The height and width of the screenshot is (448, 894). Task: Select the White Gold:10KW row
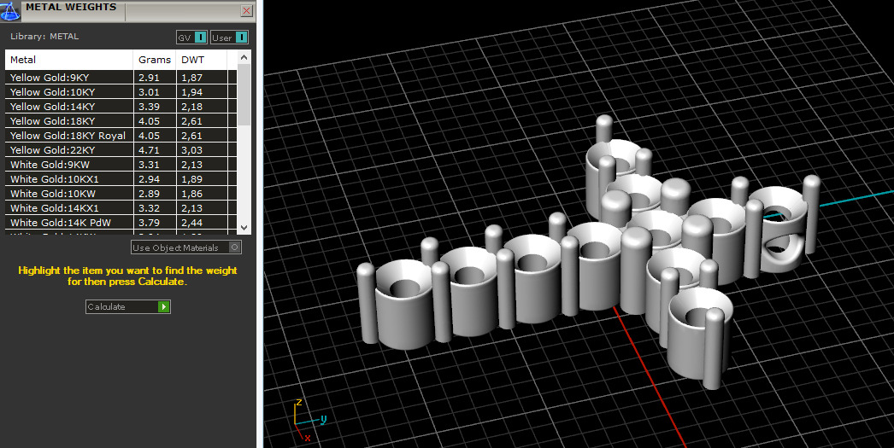pos(121,194)
